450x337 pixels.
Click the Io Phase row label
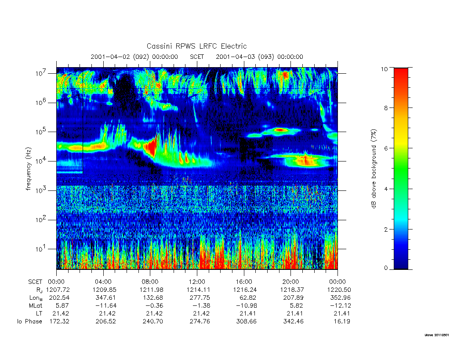[x=29, y=322]
